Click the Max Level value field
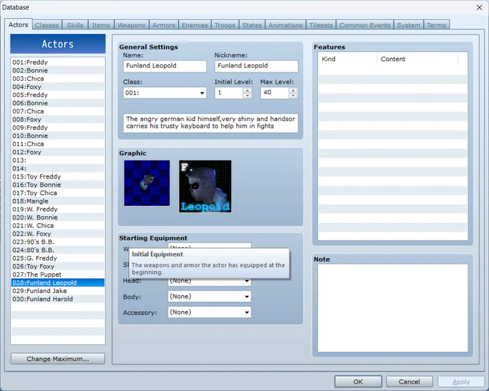489x391 pixels. tap(274, 93)
